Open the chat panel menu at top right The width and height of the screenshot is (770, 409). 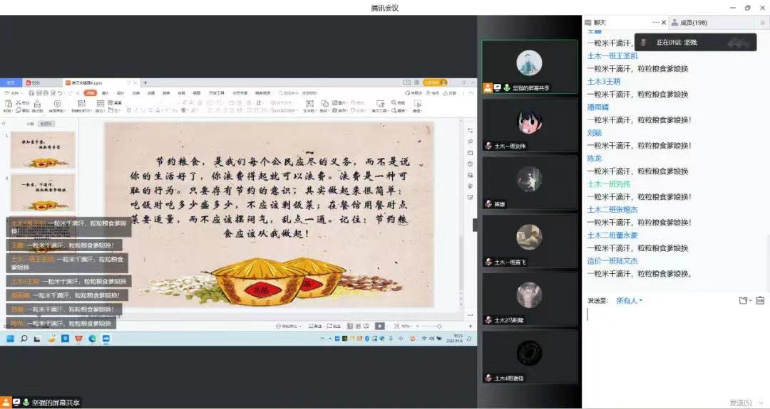tap(761, 23)
